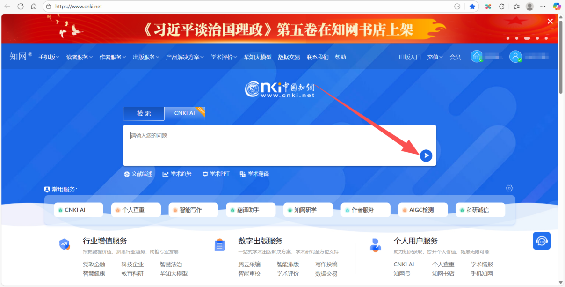Open the 会员 page link

[x=455, y=57]
